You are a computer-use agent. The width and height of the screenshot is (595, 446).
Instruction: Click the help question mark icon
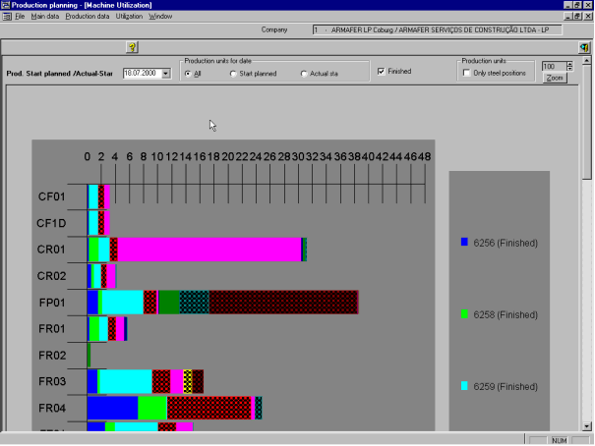132,46
